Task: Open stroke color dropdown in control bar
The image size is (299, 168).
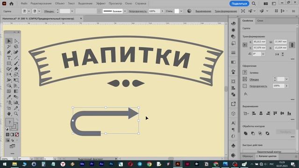Action: (x=39, y=11)
